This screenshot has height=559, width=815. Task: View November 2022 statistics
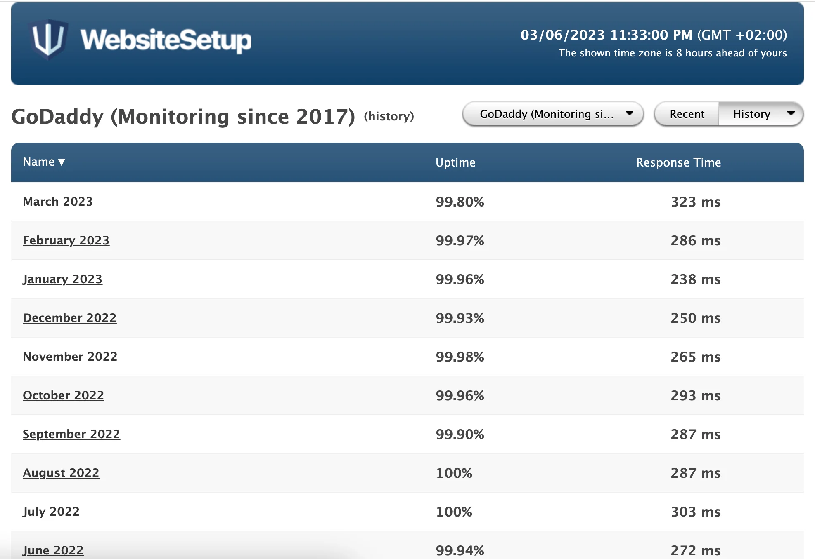tap(70, 357)
